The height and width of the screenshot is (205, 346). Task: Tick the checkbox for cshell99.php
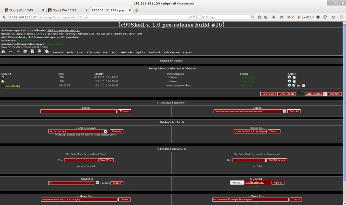pyautogui.click(x=303, y=85)
